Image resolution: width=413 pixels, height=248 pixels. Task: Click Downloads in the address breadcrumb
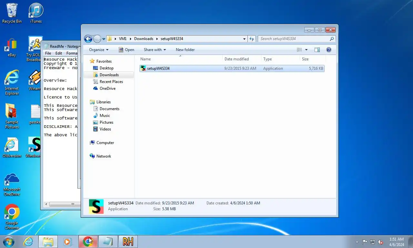144,39
